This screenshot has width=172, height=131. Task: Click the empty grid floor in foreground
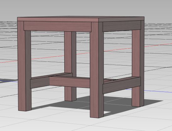pyautogui.click(x=55, y=122)
